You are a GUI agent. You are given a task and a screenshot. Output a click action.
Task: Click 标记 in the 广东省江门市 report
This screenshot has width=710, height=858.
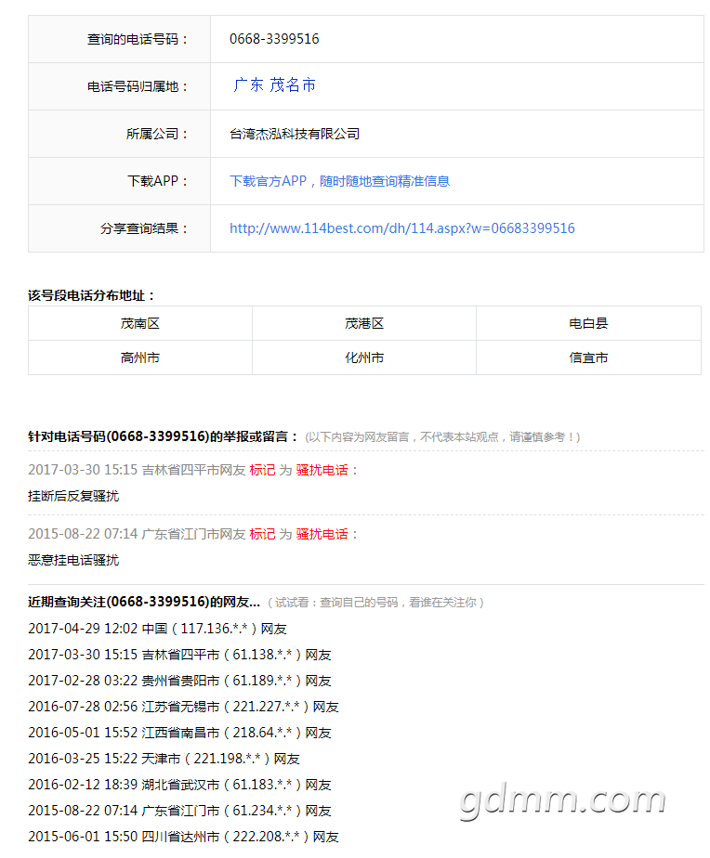[x=262, y=534]
